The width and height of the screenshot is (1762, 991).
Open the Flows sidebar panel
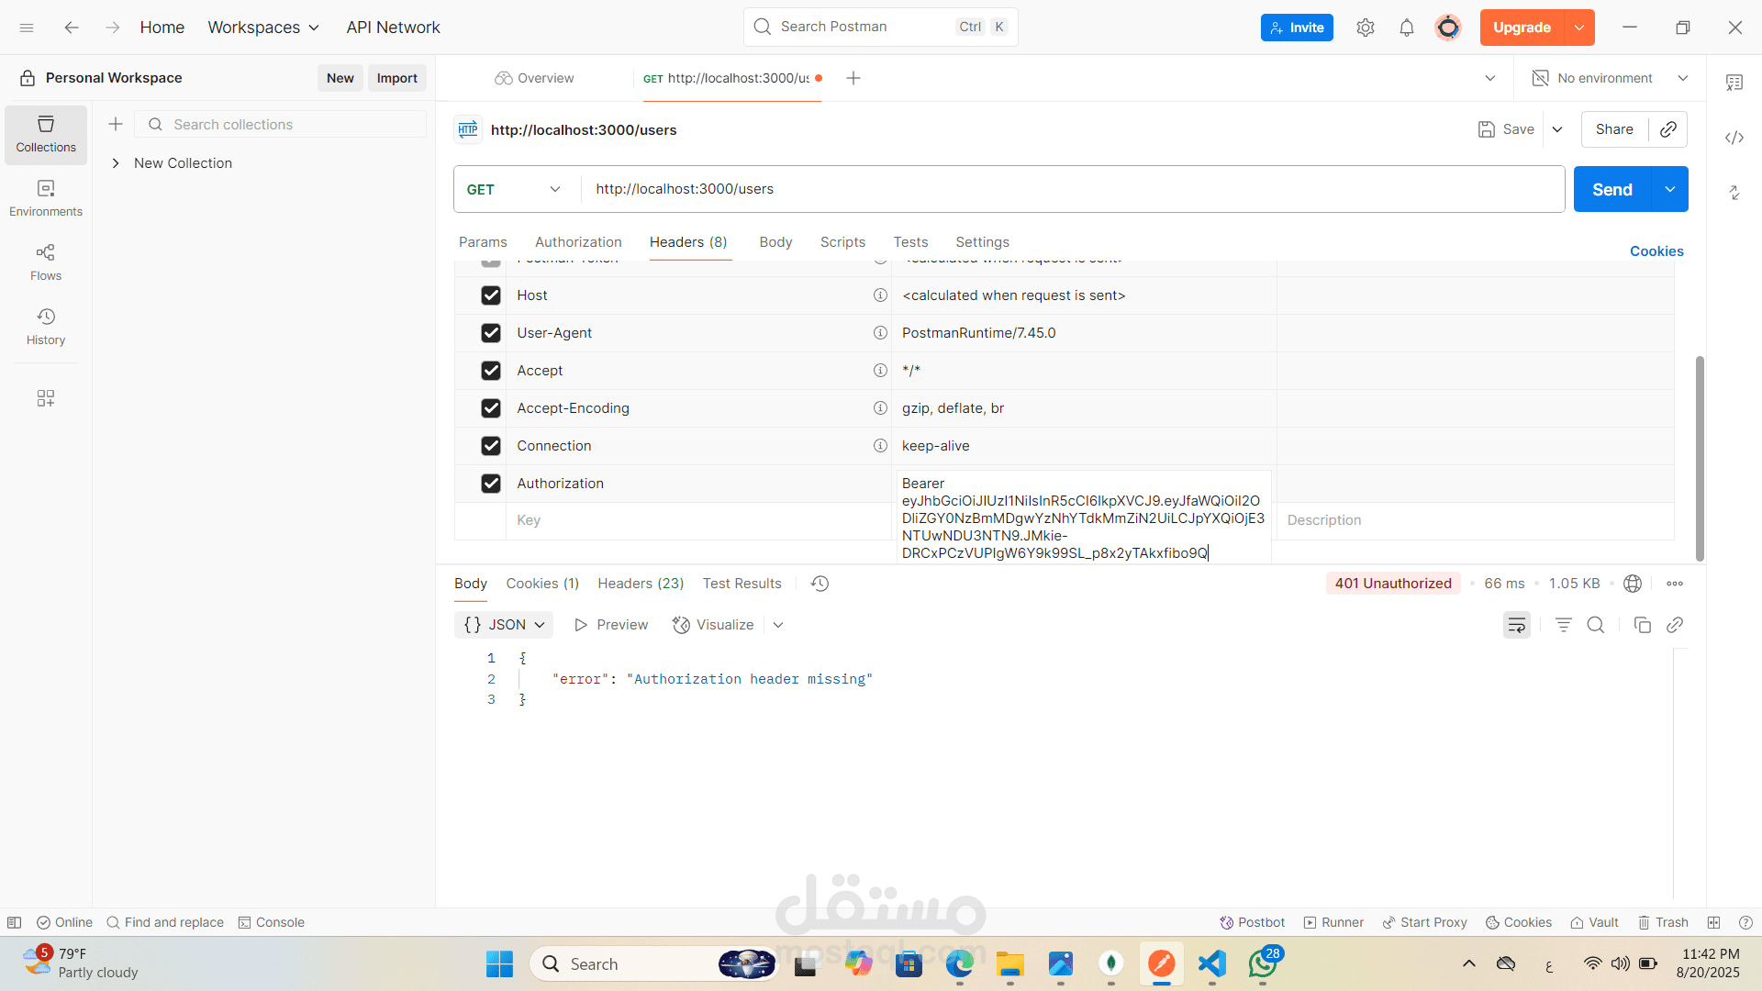click(x=46, y=262)
